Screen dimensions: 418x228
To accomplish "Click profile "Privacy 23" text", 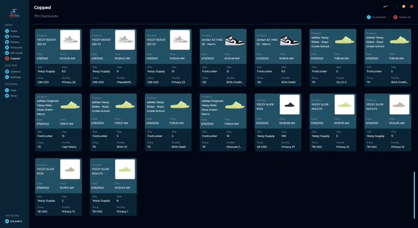I will click(178, 82).
